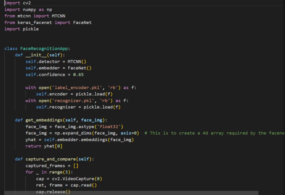285x195 pixels.
Task: Click the 'return yhat[0]' line
Action: pyautogui.click(x=44, y=146)
